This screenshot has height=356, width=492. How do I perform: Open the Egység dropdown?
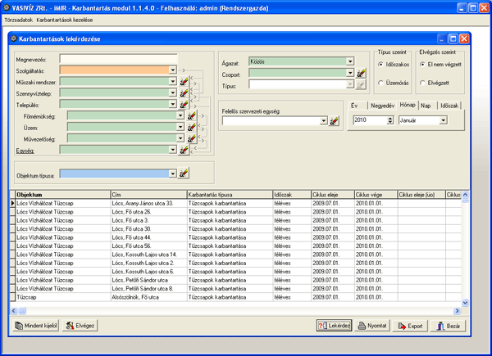pyautogui.click(x=172, y=150)
